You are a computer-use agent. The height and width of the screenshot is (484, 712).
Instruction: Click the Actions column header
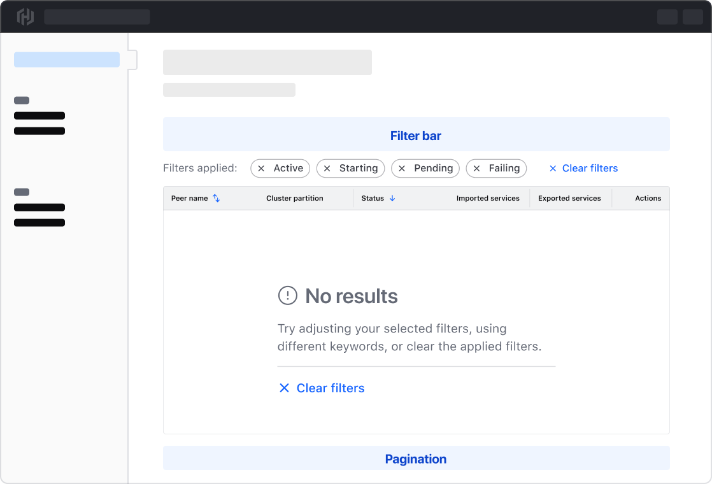(x=648, y=198)
